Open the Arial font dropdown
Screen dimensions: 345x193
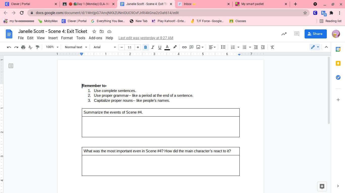(105, 47)
